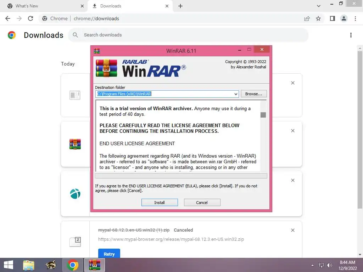Click the WinRAR file icon in downloads
The height and width of the screenshot is (272, 363).
75,144
